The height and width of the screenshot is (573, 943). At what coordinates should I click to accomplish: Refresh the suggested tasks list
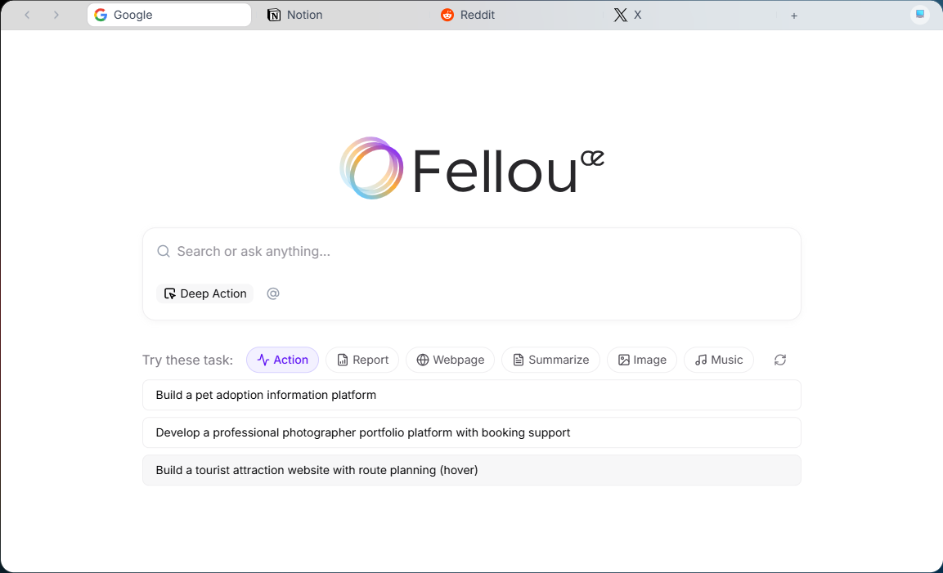click(780, 360)
